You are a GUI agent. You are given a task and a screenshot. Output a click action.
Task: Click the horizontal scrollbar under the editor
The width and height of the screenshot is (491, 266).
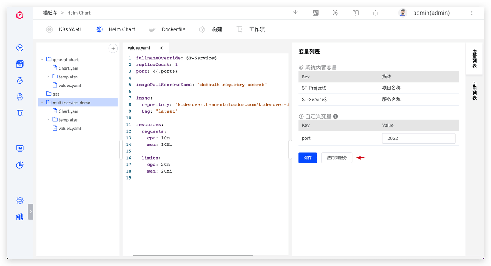click(193, 255)
